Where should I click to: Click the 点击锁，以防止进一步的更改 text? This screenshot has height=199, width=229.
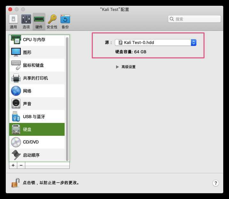coord(51,183)
